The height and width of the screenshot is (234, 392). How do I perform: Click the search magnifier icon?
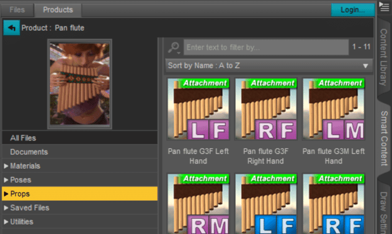tap(174, 47)
